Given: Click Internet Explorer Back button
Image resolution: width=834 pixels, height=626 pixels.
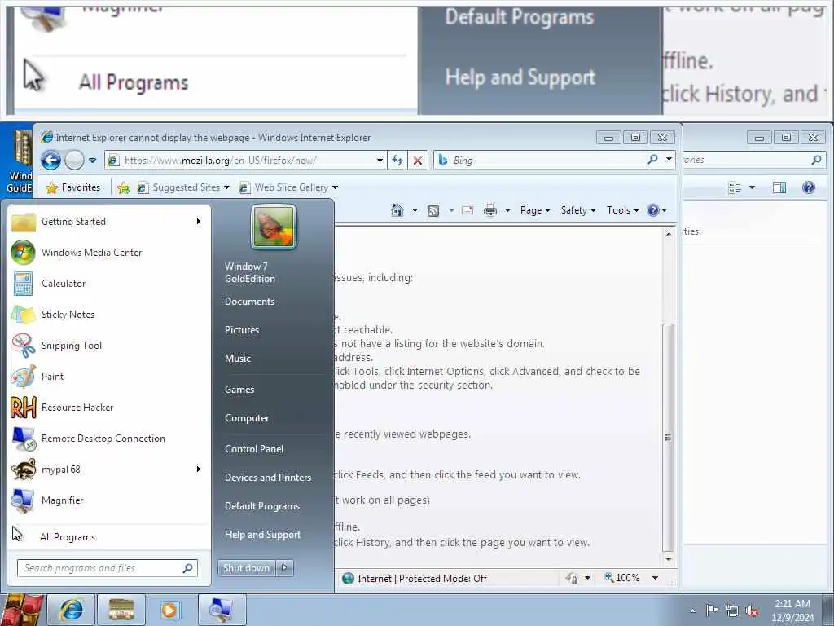Looking at the screenshot, I should [x=51, y=160].
